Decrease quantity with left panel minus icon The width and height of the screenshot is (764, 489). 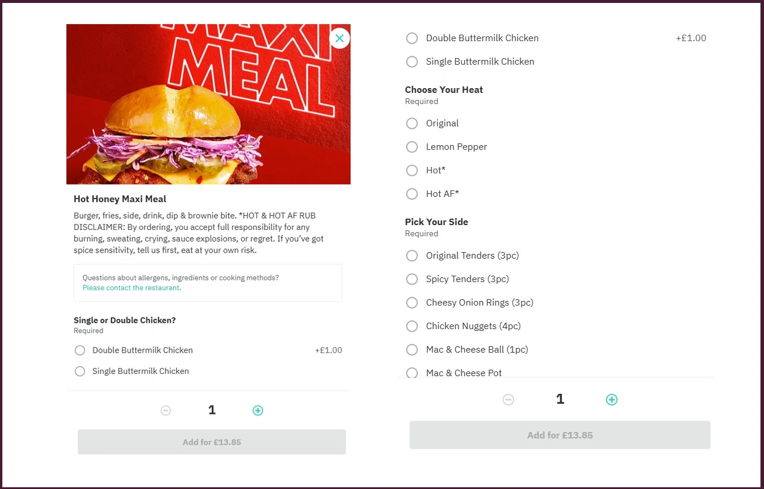(x=166, y=410)
